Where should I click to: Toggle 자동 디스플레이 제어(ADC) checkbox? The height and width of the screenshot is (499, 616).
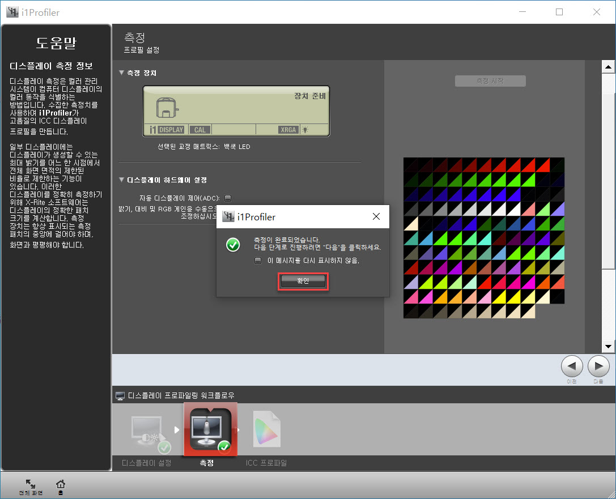[228, 198]
